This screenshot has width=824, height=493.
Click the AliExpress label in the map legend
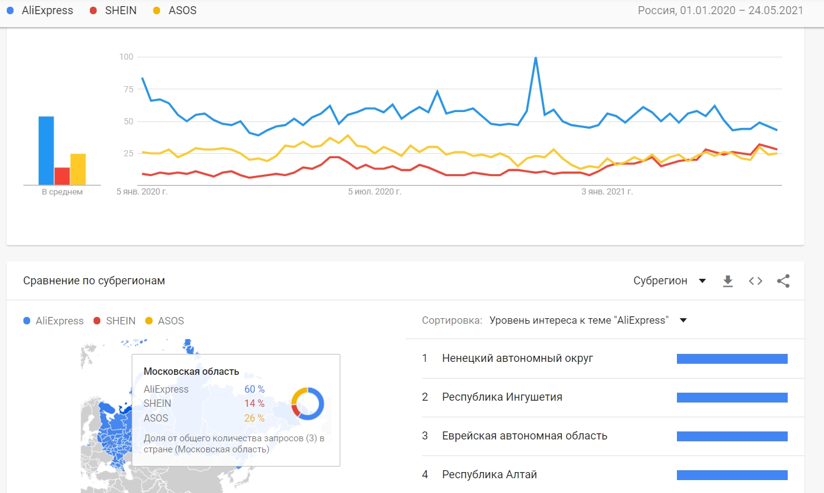pyautogui.click(x=60, y=321)
